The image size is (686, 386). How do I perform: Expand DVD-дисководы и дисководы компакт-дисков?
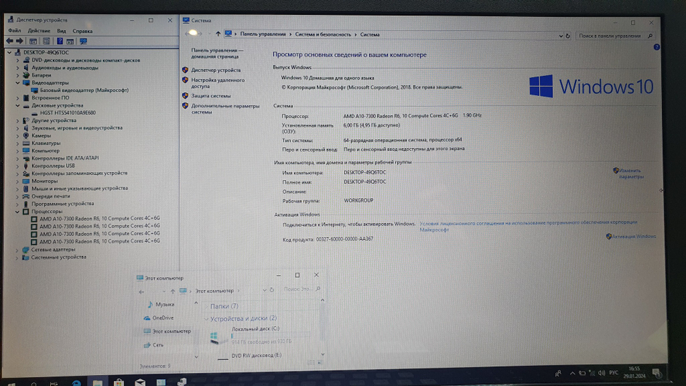18,60
